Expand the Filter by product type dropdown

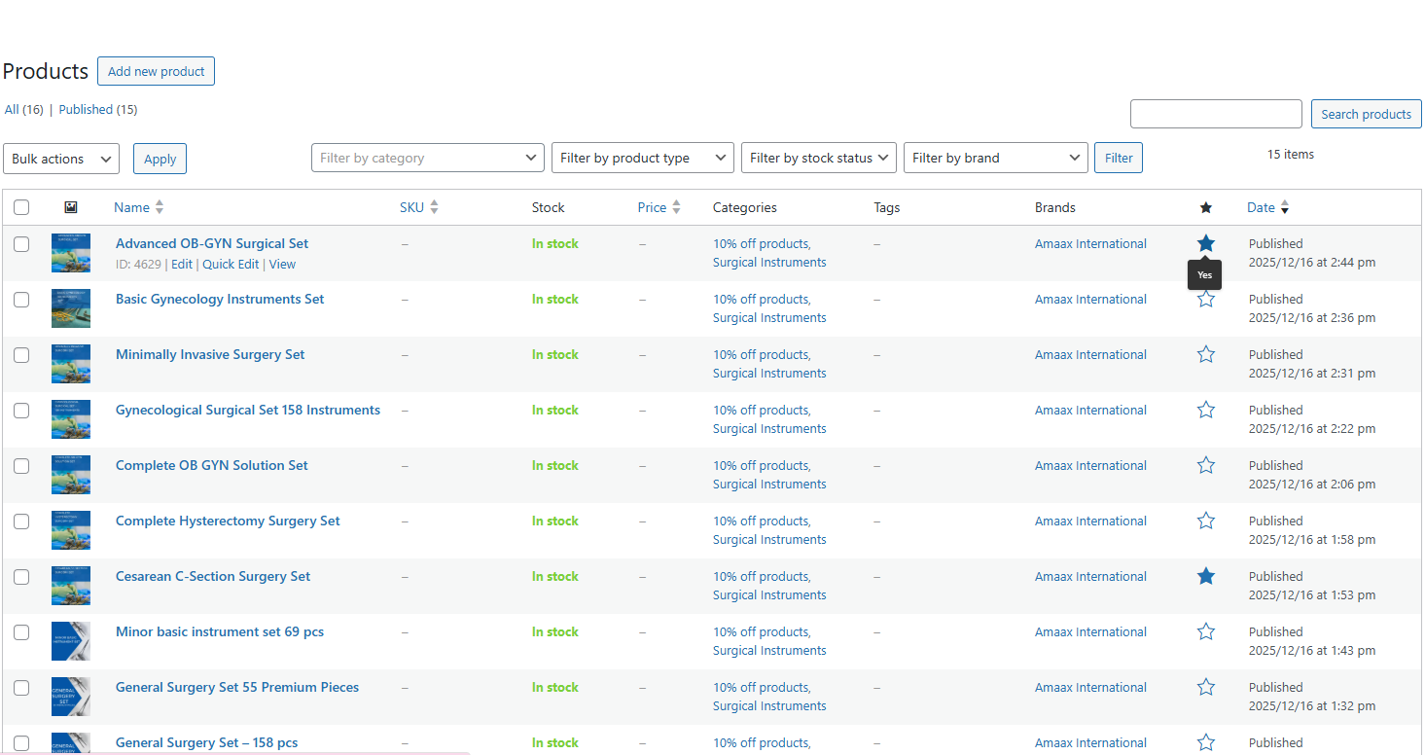tap(642, 158)
